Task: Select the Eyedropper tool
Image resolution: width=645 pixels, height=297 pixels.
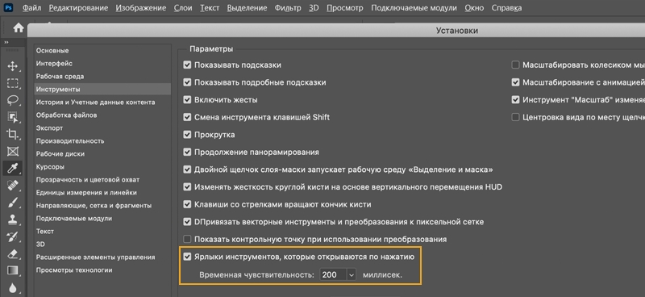Action: 13,168
